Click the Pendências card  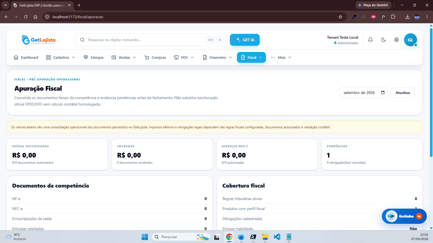(372, 155)
